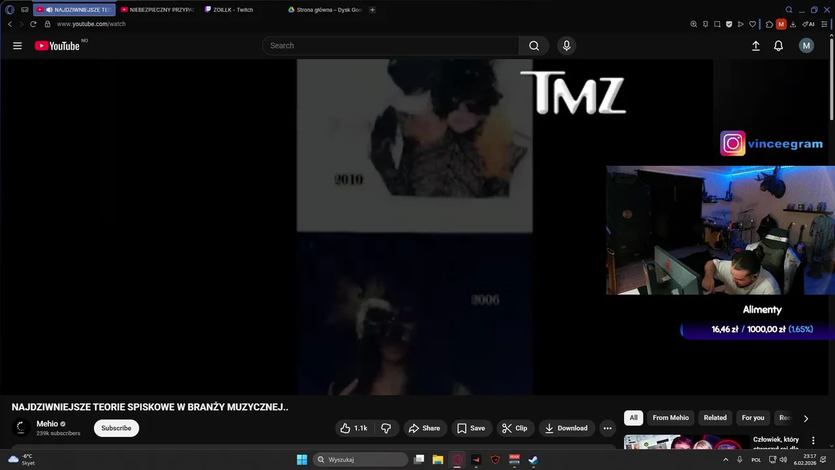Viewport: 835px width, 470px height.
Task: Open the YouTube account avatar M
Action: (x=806, y=46)
